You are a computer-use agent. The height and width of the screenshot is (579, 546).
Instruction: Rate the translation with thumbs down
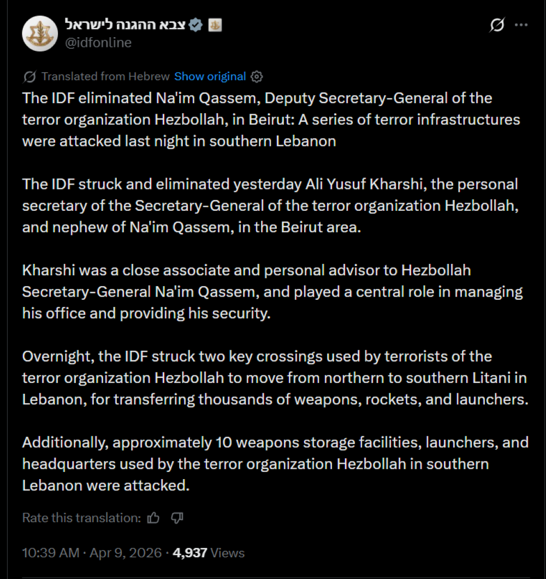pos(177,518)
